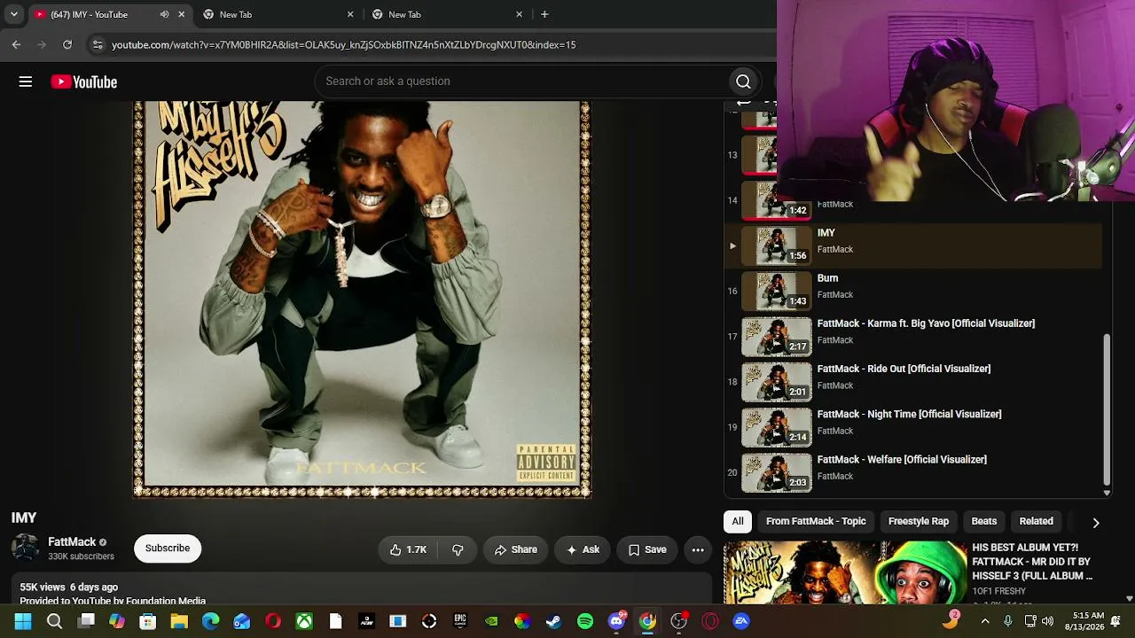Viewport: 1135px width, 638px height.
Task: Go to the YouTube home logo
Action: [84, 82]
